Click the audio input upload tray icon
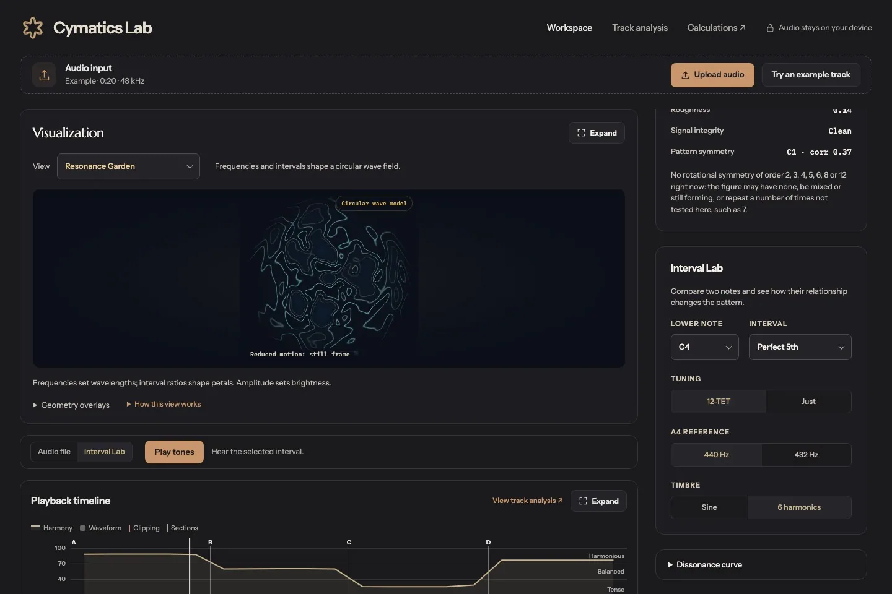 tap(44, 75)
